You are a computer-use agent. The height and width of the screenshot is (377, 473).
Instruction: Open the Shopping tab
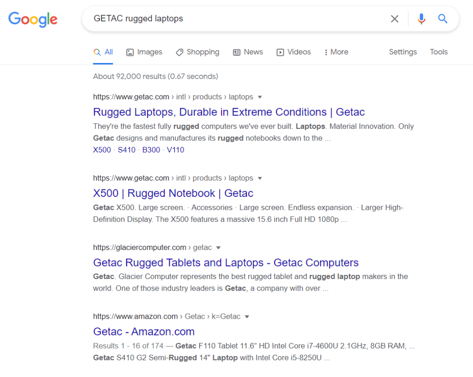click(197, 52)
